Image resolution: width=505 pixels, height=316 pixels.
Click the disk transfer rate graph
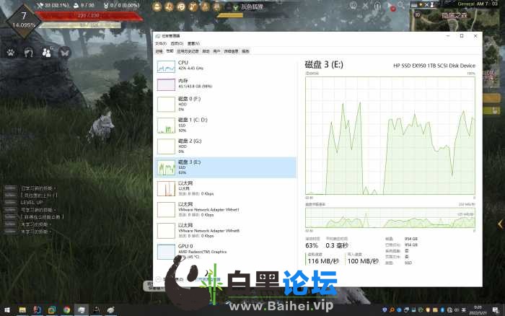[390, 218]
